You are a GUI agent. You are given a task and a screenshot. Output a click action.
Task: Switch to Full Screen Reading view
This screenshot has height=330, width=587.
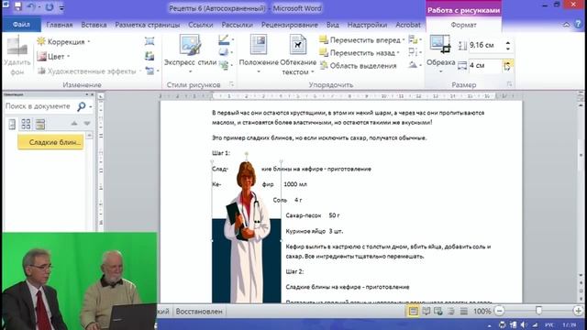[x=426, y=311]
